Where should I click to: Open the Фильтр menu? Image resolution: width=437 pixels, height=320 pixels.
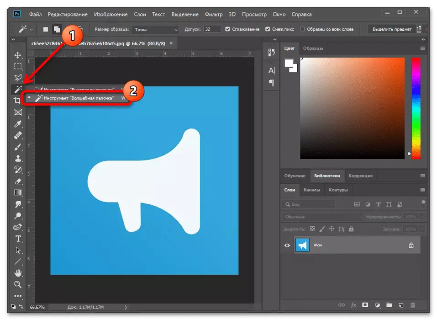point(214,14)
